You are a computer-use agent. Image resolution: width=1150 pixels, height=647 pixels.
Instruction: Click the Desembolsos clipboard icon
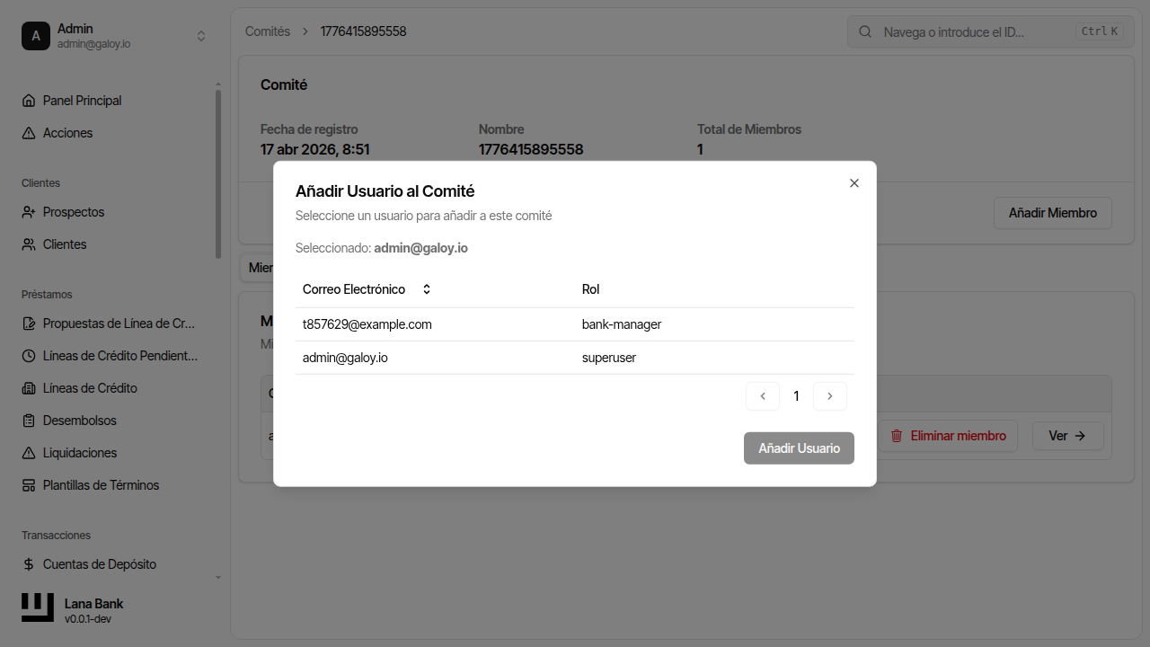click(29, 421)
